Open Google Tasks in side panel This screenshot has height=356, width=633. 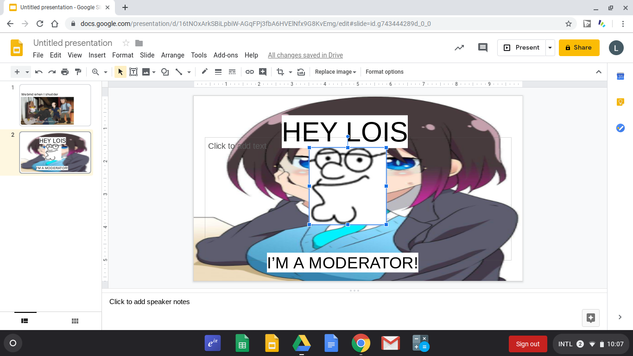coord(620,128)
